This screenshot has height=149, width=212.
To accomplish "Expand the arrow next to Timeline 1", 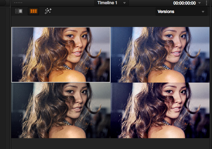I will pyautogui.click(x=124, y=3).
